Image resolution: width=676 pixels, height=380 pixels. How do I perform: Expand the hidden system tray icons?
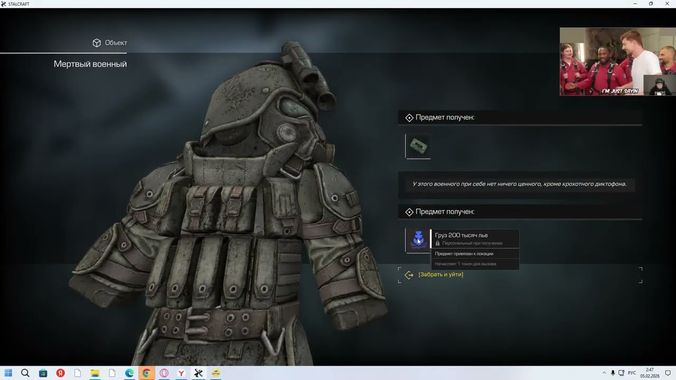[x=604, y=373]
